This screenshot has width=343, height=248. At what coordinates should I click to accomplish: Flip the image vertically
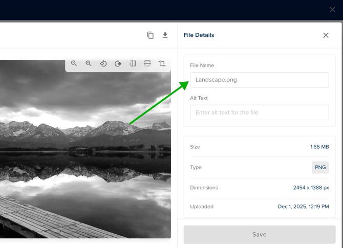147,63
